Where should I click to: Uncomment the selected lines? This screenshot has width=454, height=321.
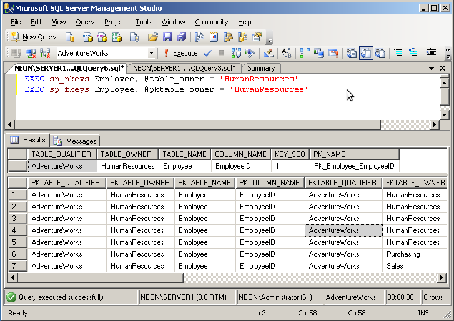point(413,53)
